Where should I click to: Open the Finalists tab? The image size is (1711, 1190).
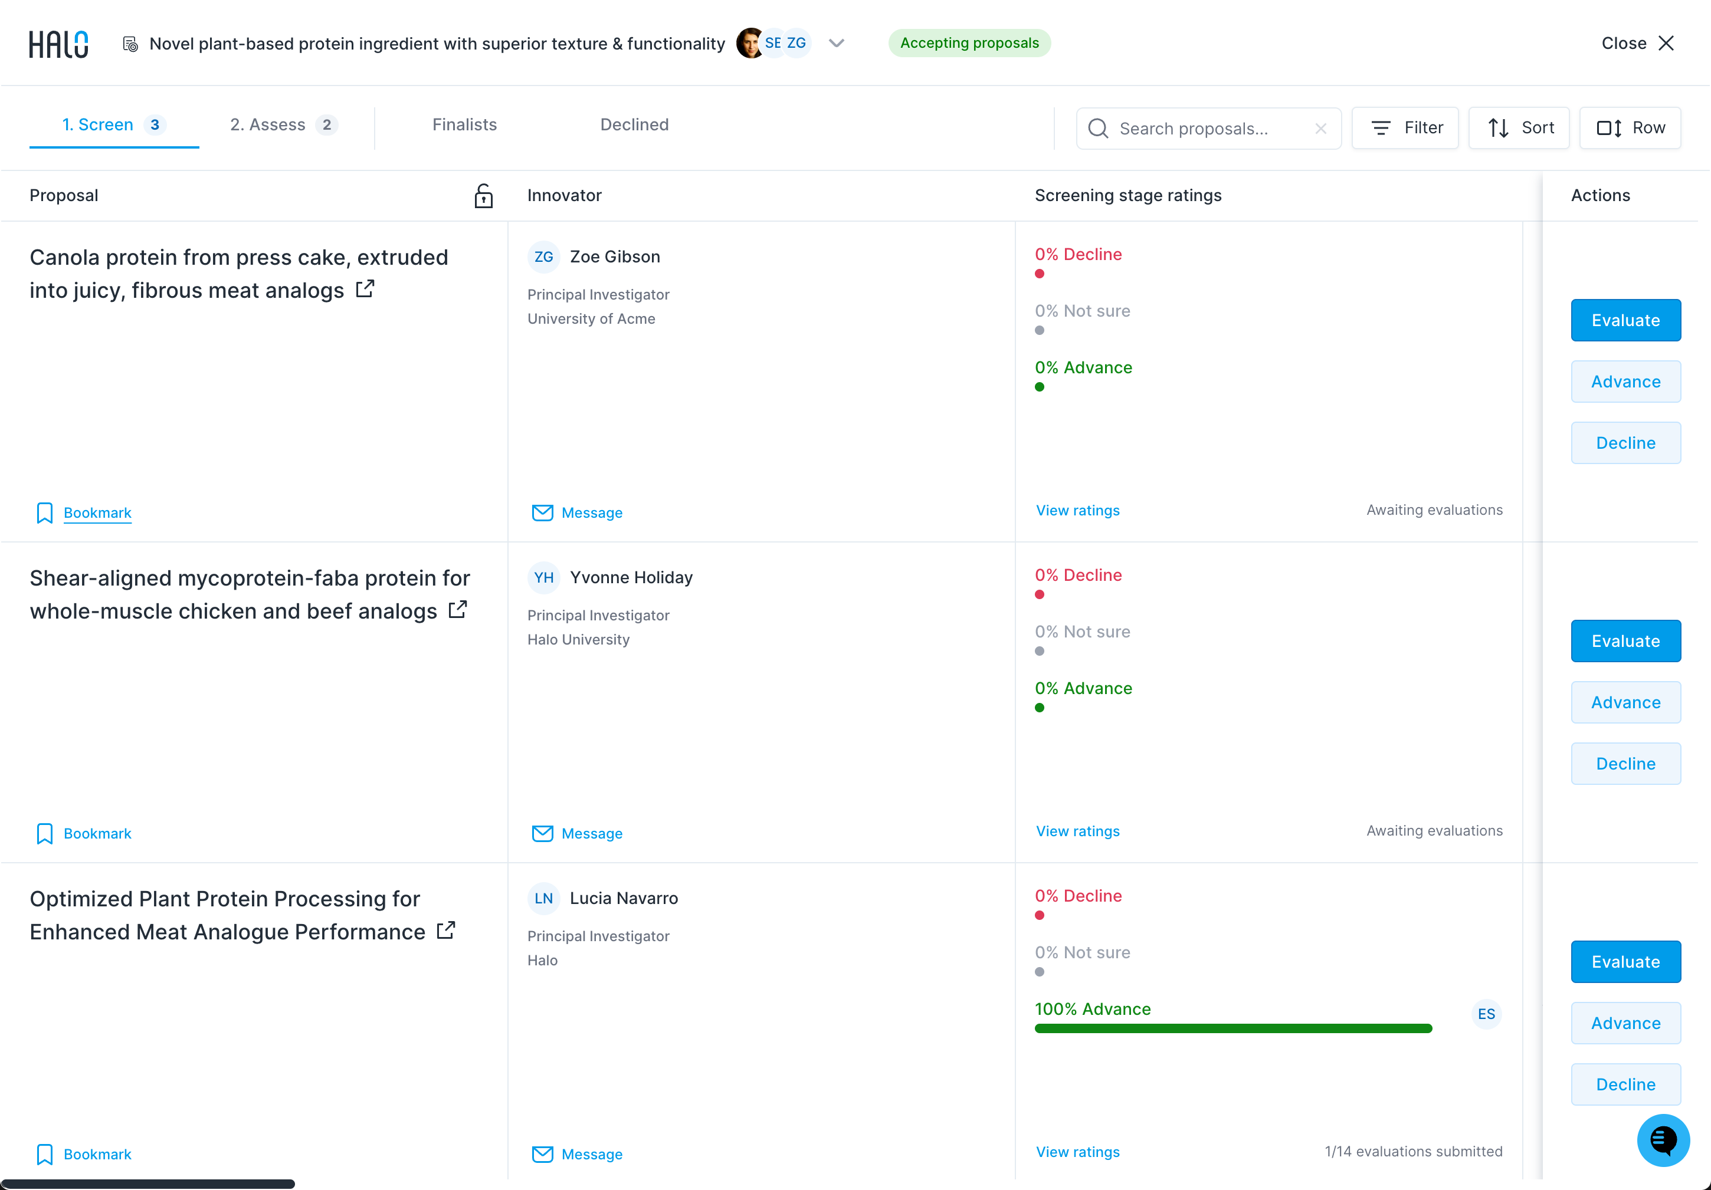pyautogui.click(x=464, y=125)
